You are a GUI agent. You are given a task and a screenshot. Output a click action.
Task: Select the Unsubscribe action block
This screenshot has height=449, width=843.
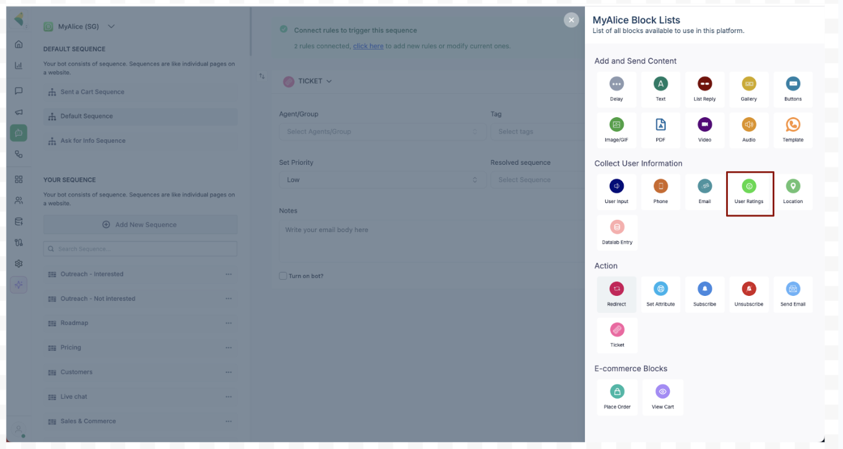[x=749, y=295]
